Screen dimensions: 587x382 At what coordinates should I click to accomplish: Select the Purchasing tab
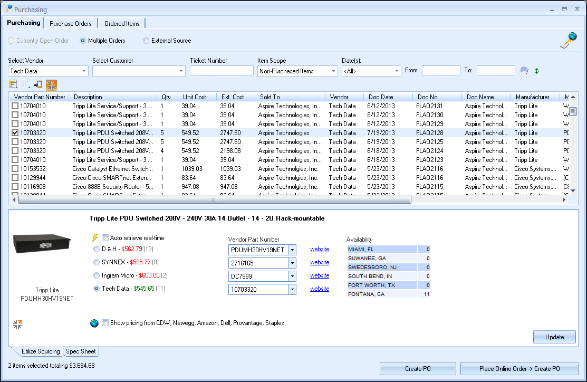[x=24, y=23]
